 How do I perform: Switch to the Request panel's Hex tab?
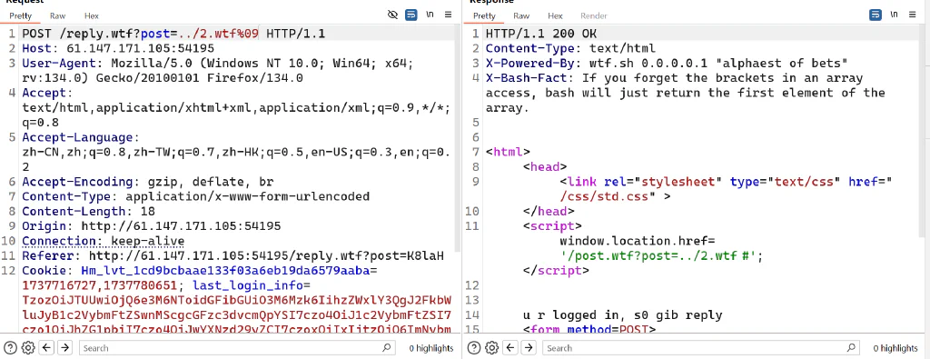pos(92,16)
